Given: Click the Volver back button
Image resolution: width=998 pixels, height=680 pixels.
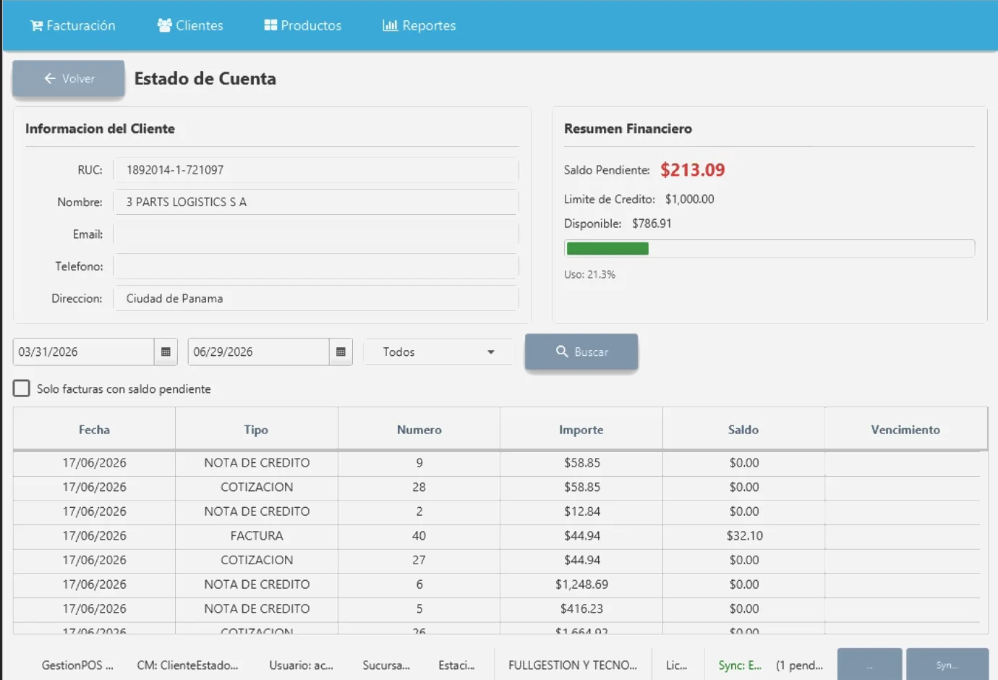Looking at the screenshot, I should 69,78.
